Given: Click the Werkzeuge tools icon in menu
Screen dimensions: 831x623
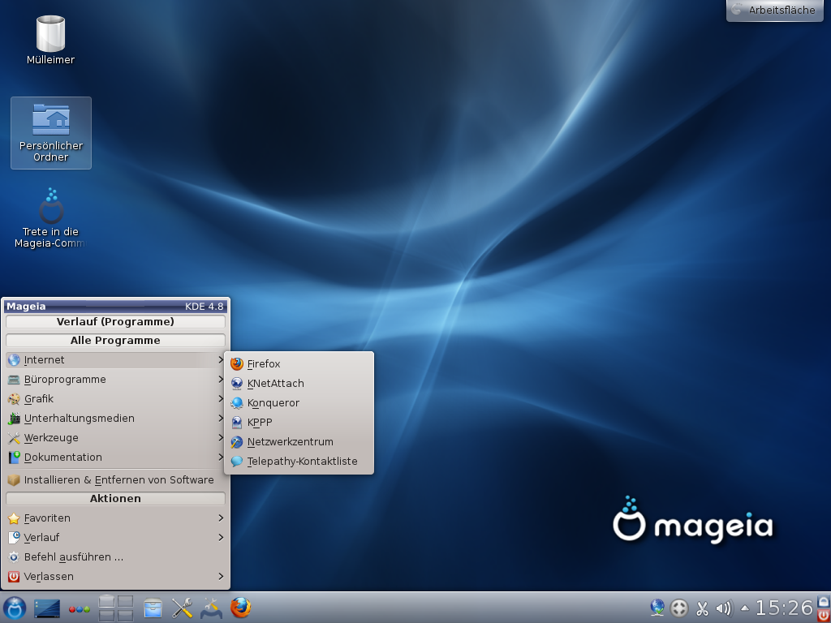Looking at the screenshot, I should [x=14, y=438].
